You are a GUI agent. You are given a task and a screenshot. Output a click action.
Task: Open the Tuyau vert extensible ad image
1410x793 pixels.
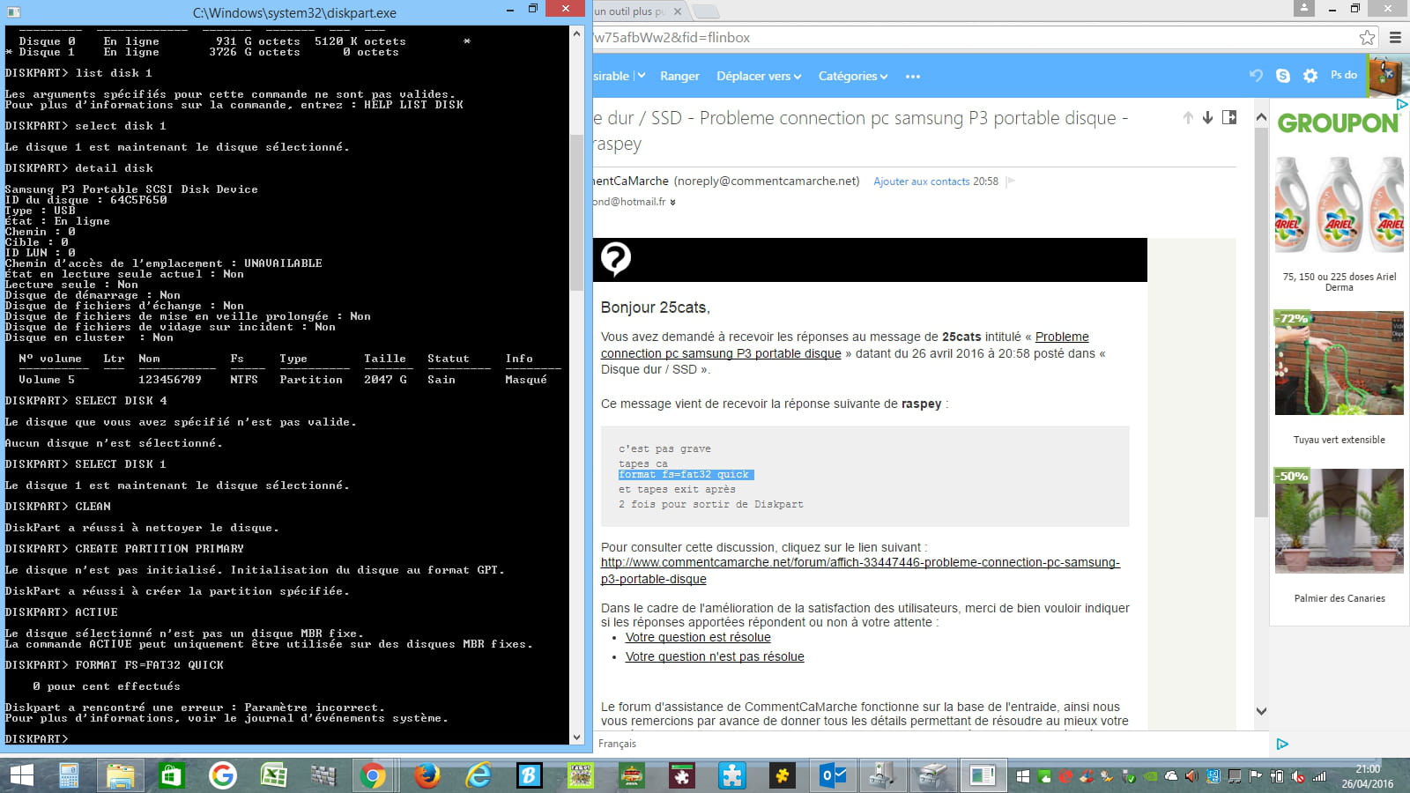(1339, 363)
